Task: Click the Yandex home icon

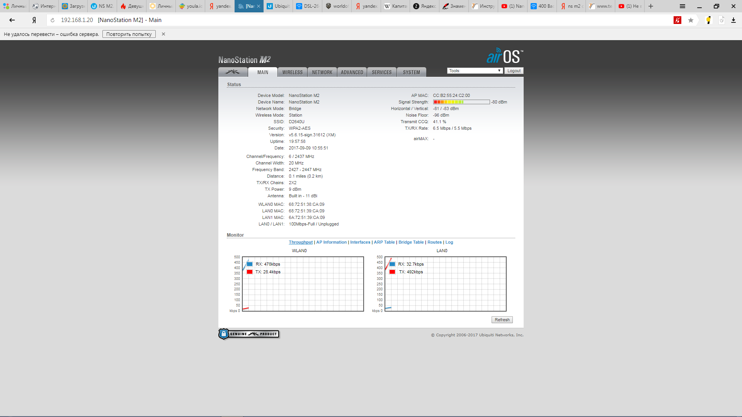Action: pos(34,20)
